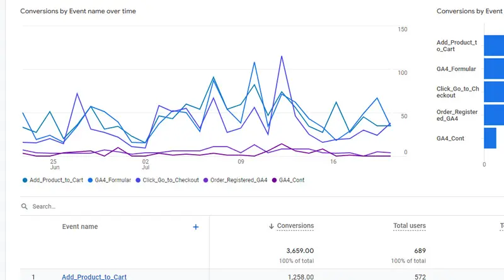Image resolution: width=504 pixels, height=280 pixels.
Task: Click the Order_Registered_GA4 legend label
Action: tap(239, 180)
